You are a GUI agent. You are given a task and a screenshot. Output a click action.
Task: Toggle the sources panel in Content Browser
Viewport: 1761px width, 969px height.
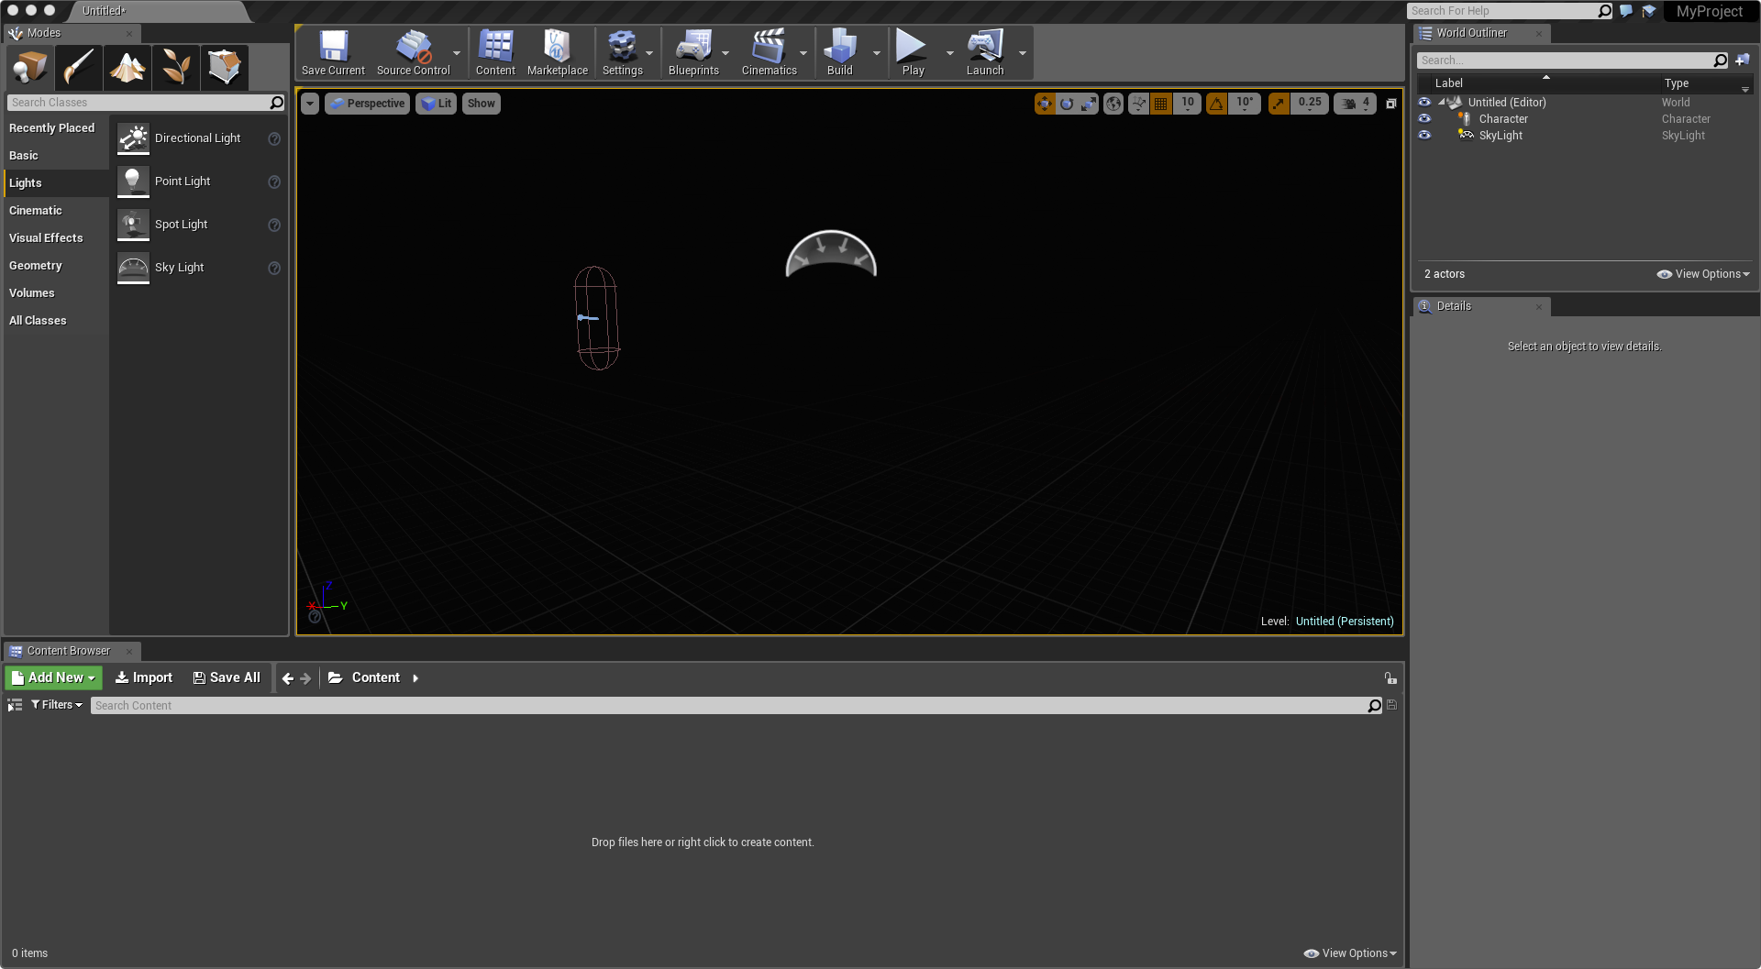15,705
